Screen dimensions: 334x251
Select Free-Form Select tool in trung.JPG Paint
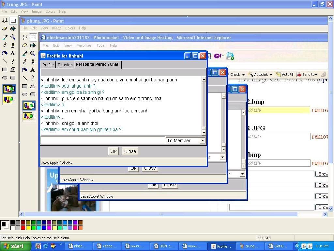point(5,21)
